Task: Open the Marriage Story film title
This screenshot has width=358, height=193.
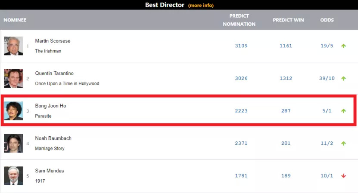Action: point(50,149)
